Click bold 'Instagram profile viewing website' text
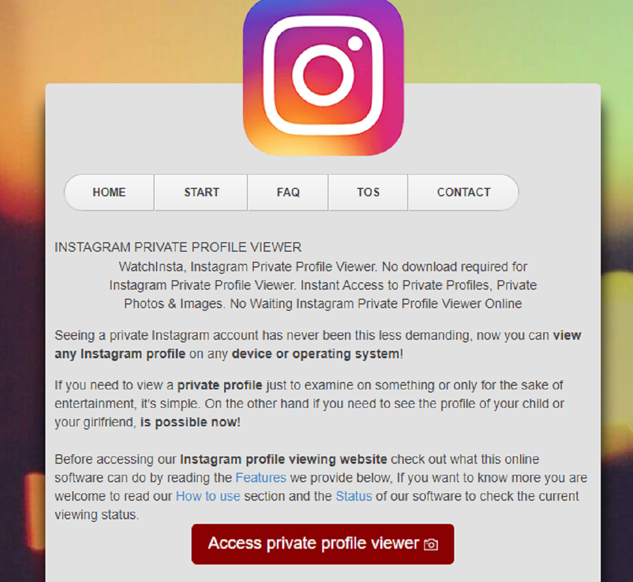 coord(284,459)
